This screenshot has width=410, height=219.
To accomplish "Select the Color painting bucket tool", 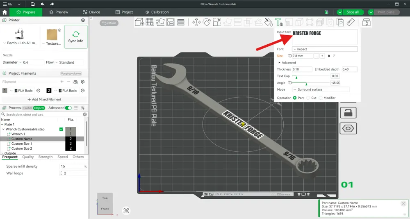I will [x=269, y=22].
